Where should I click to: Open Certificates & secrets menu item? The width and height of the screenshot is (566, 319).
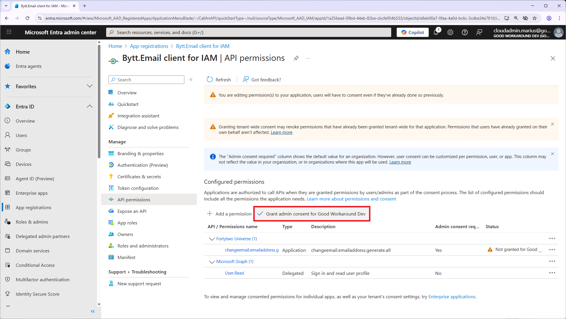(139, 177)
